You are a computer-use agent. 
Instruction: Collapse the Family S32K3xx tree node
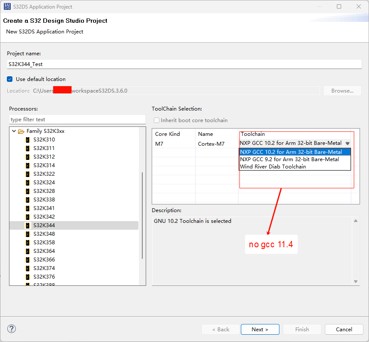coord(14,131)
